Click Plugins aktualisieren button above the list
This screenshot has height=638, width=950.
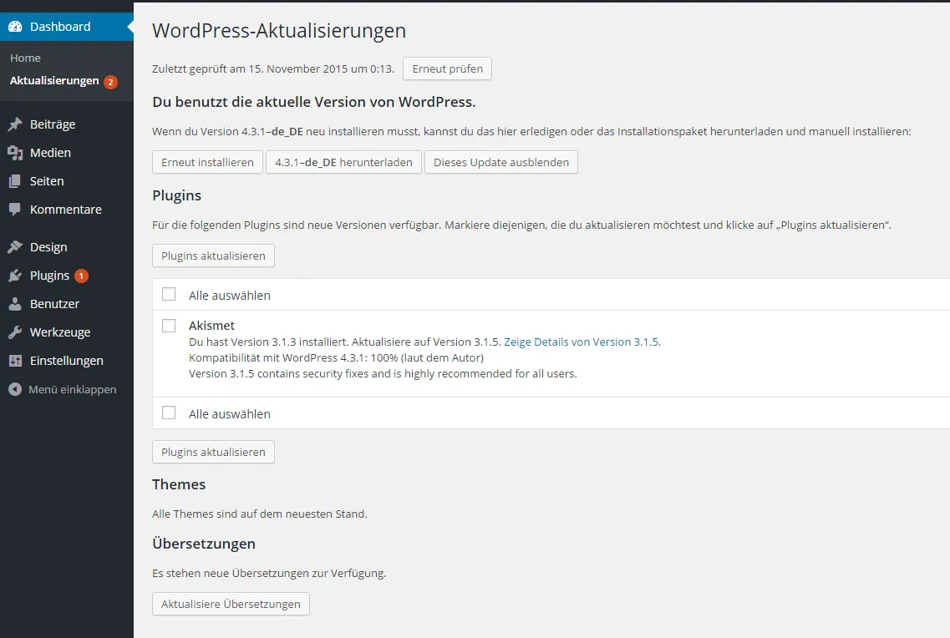pyautogui.click(x=213, y=256)
